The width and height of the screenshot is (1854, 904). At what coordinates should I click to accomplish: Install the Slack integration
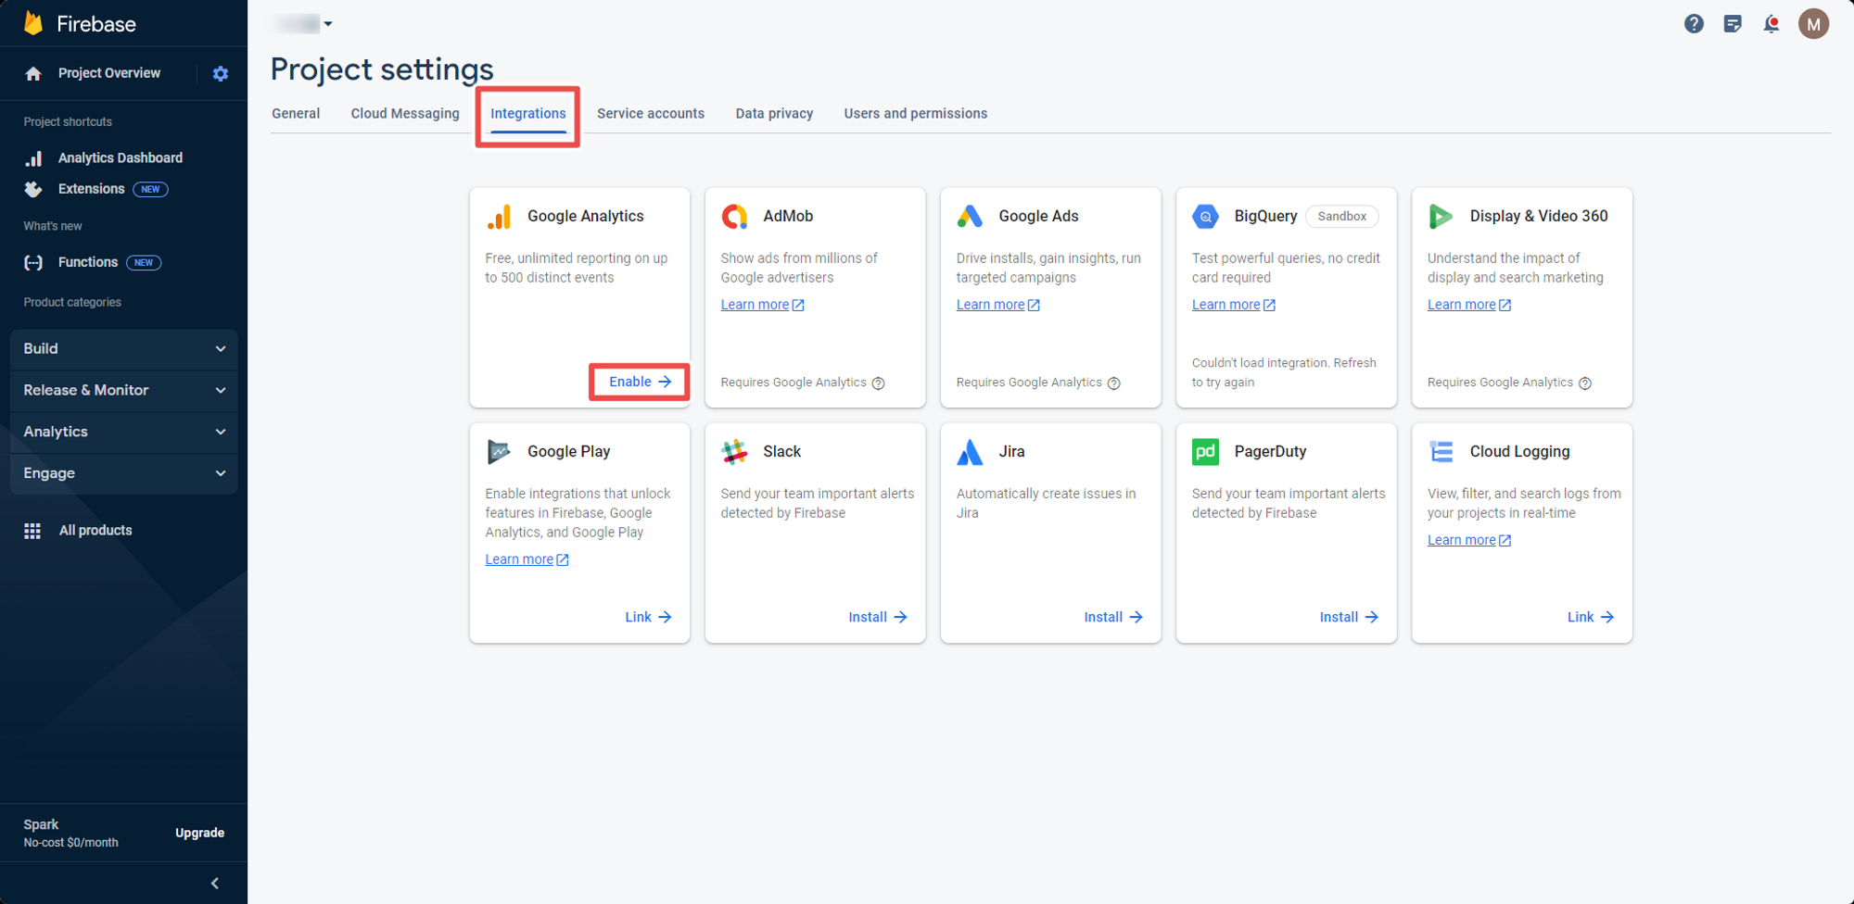(878, 618)
